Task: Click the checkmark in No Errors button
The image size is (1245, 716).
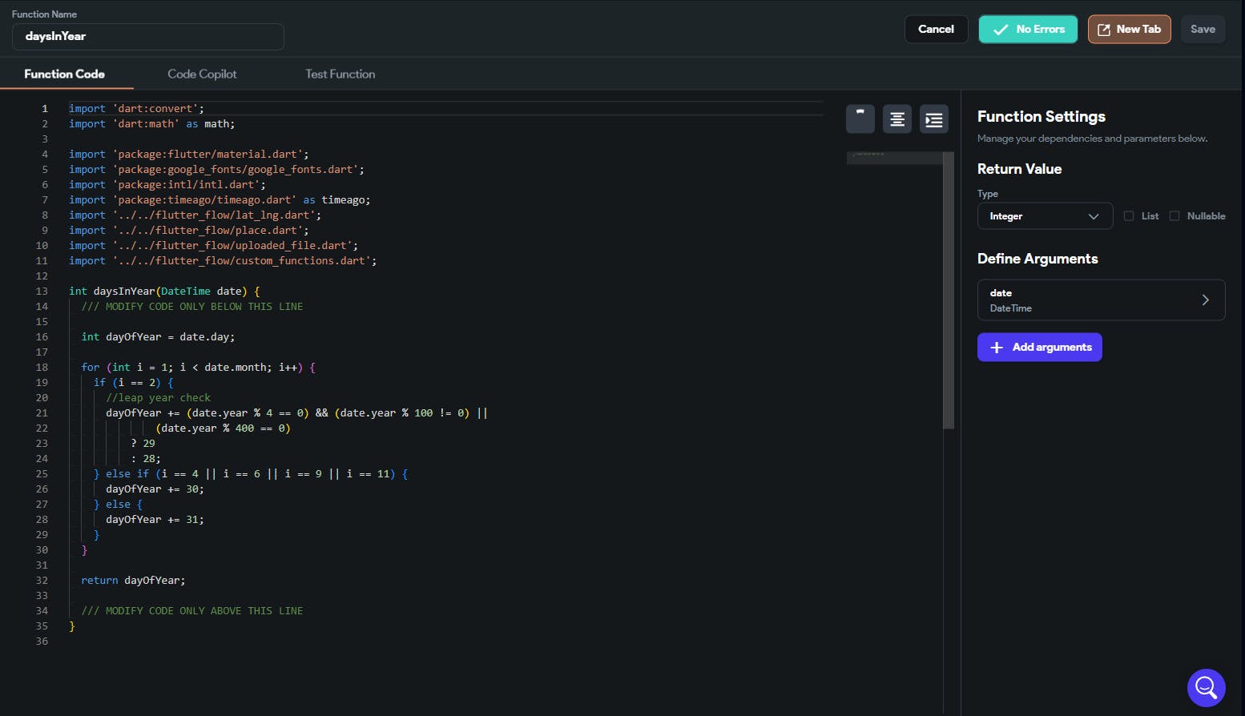Action: (1000, 30)
